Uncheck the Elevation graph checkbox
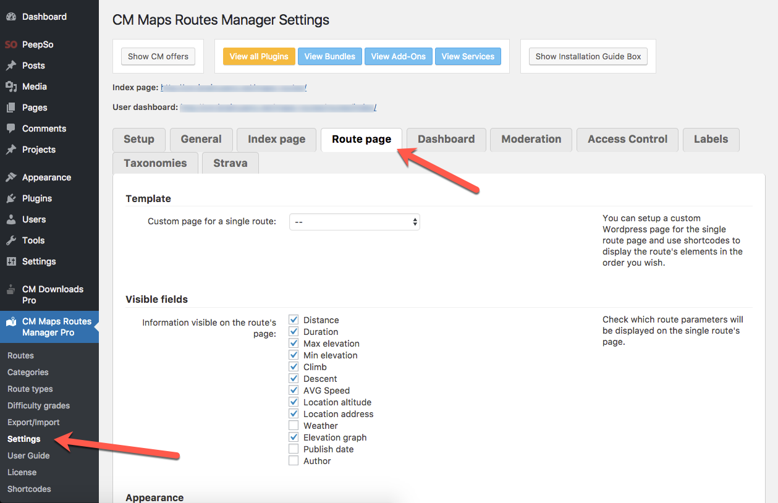Viewport: 778px width, 503px height. [294, 437]
